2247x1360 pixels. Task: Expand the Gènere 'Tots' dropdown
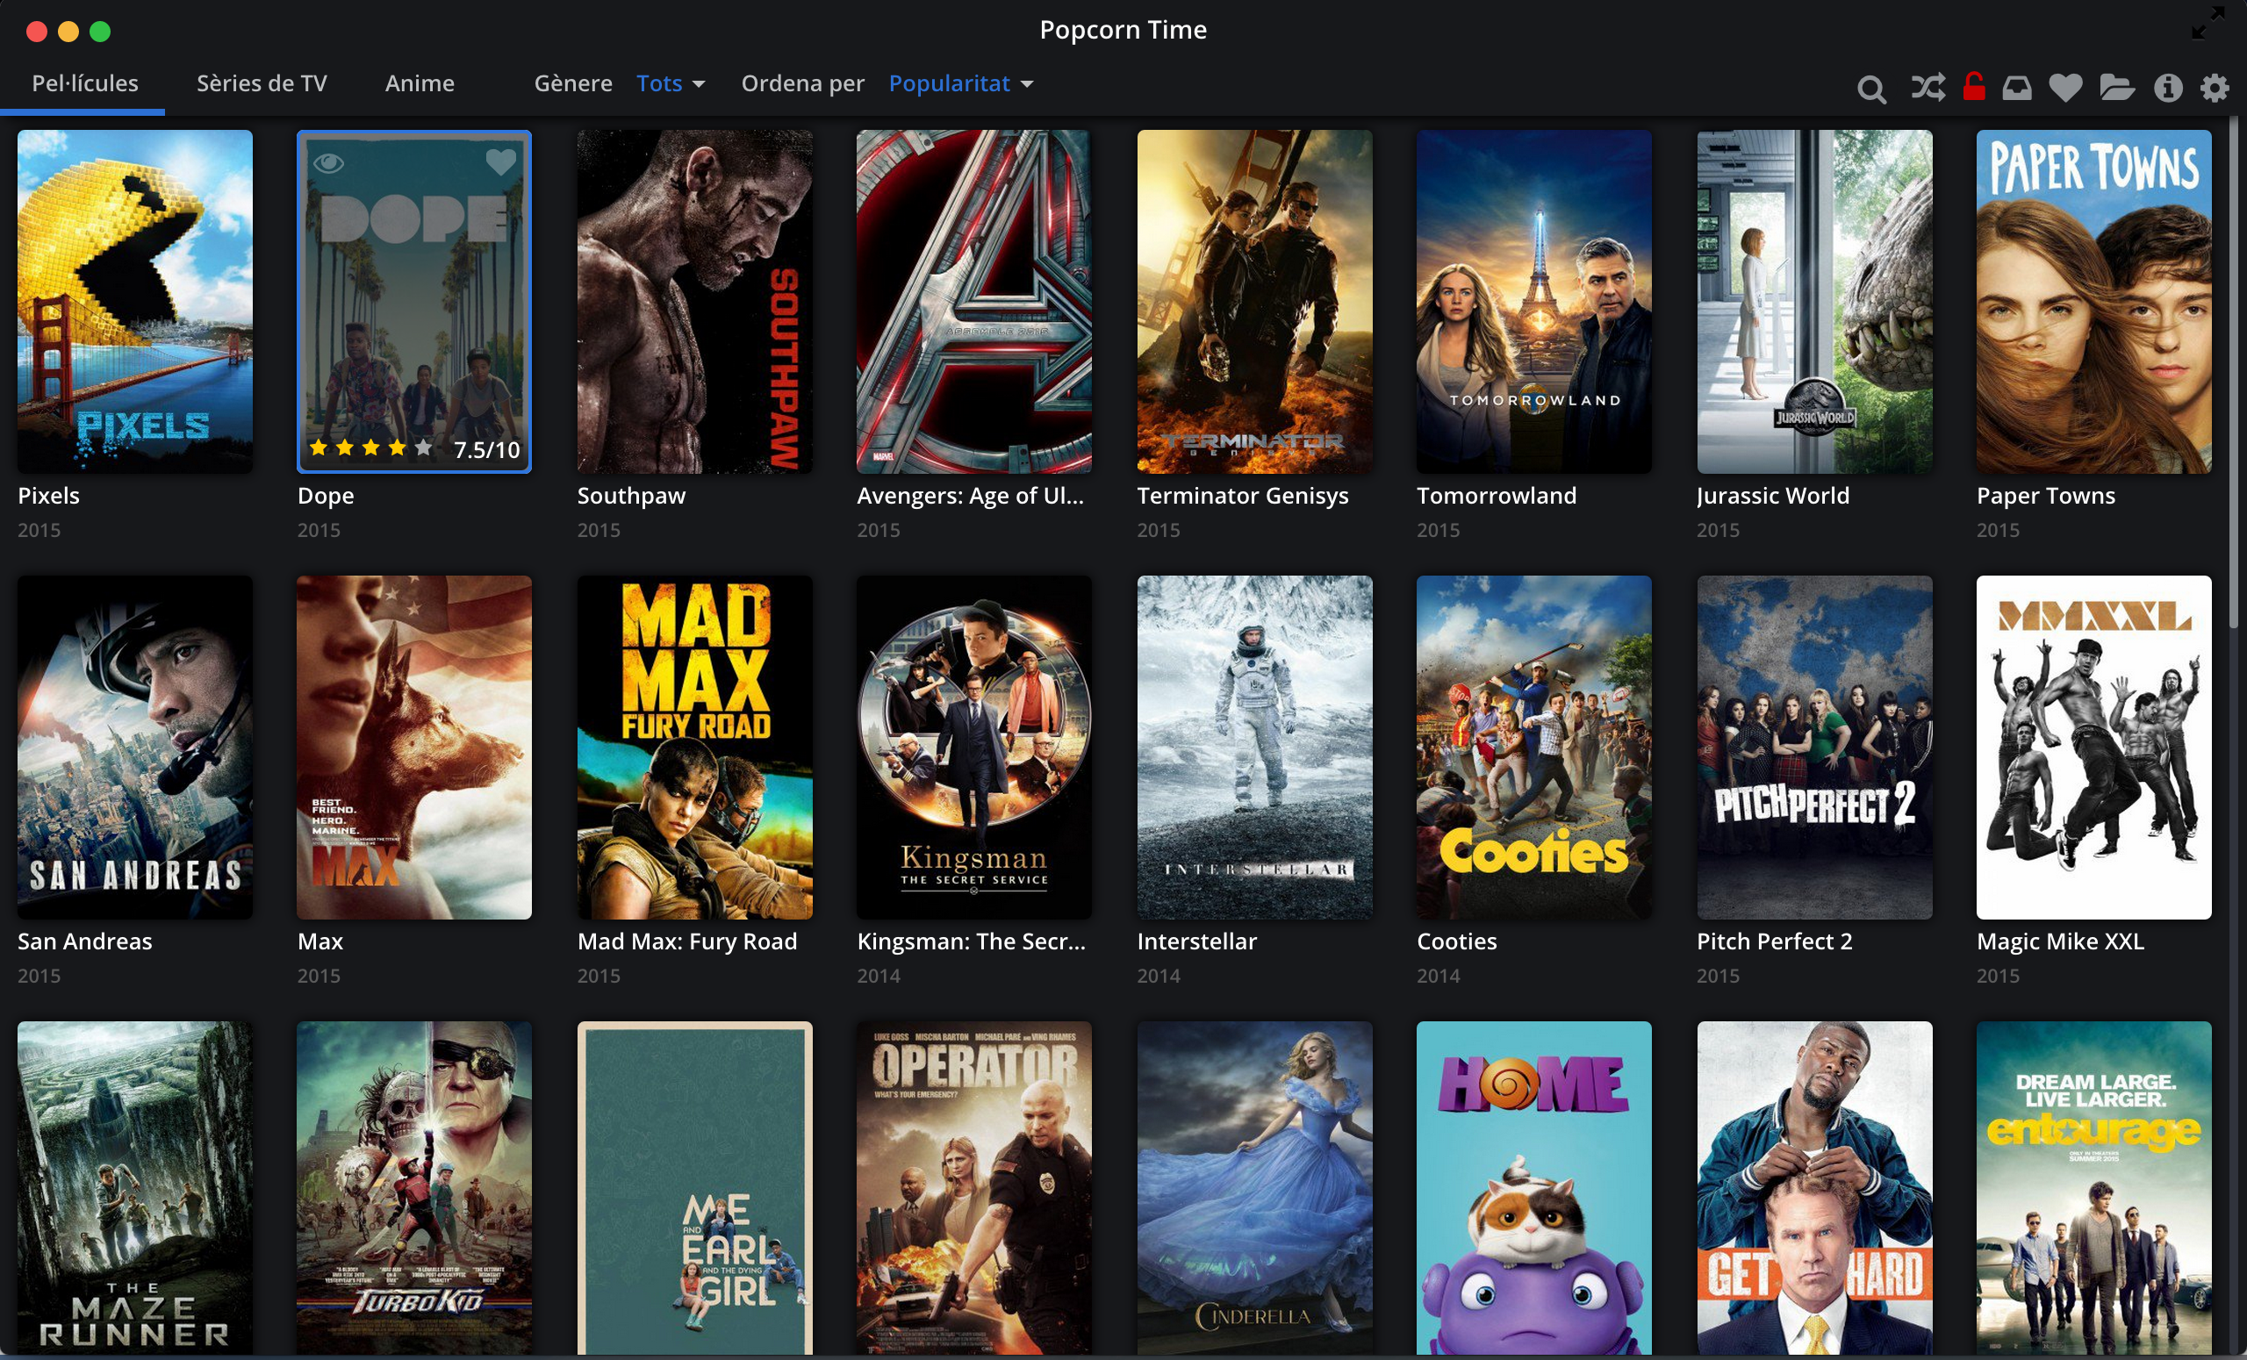point(671,83)
